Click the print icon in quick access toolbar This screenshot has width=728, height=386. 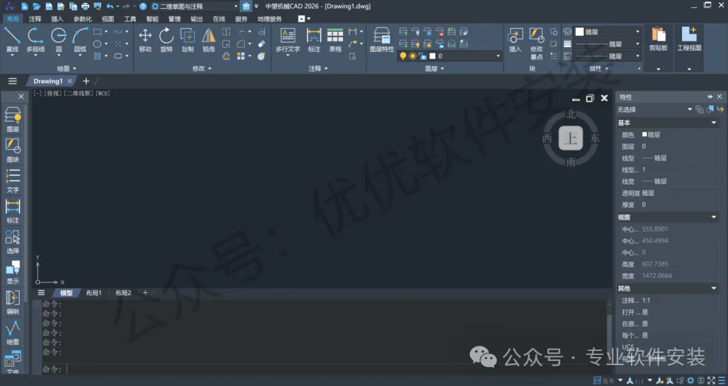tap(85, 7)
